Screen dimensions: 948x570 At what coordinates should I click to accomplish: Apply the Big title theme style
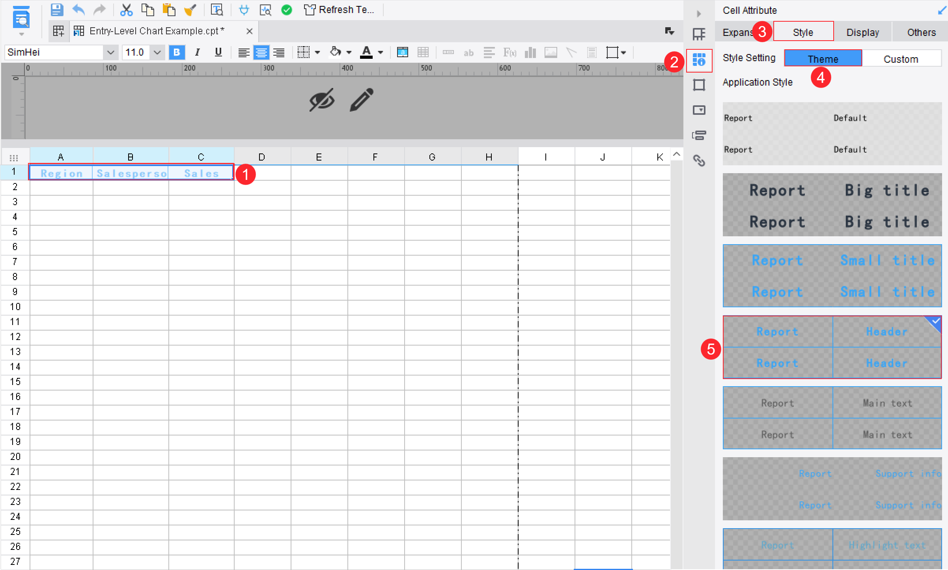(x=832, y=205)
